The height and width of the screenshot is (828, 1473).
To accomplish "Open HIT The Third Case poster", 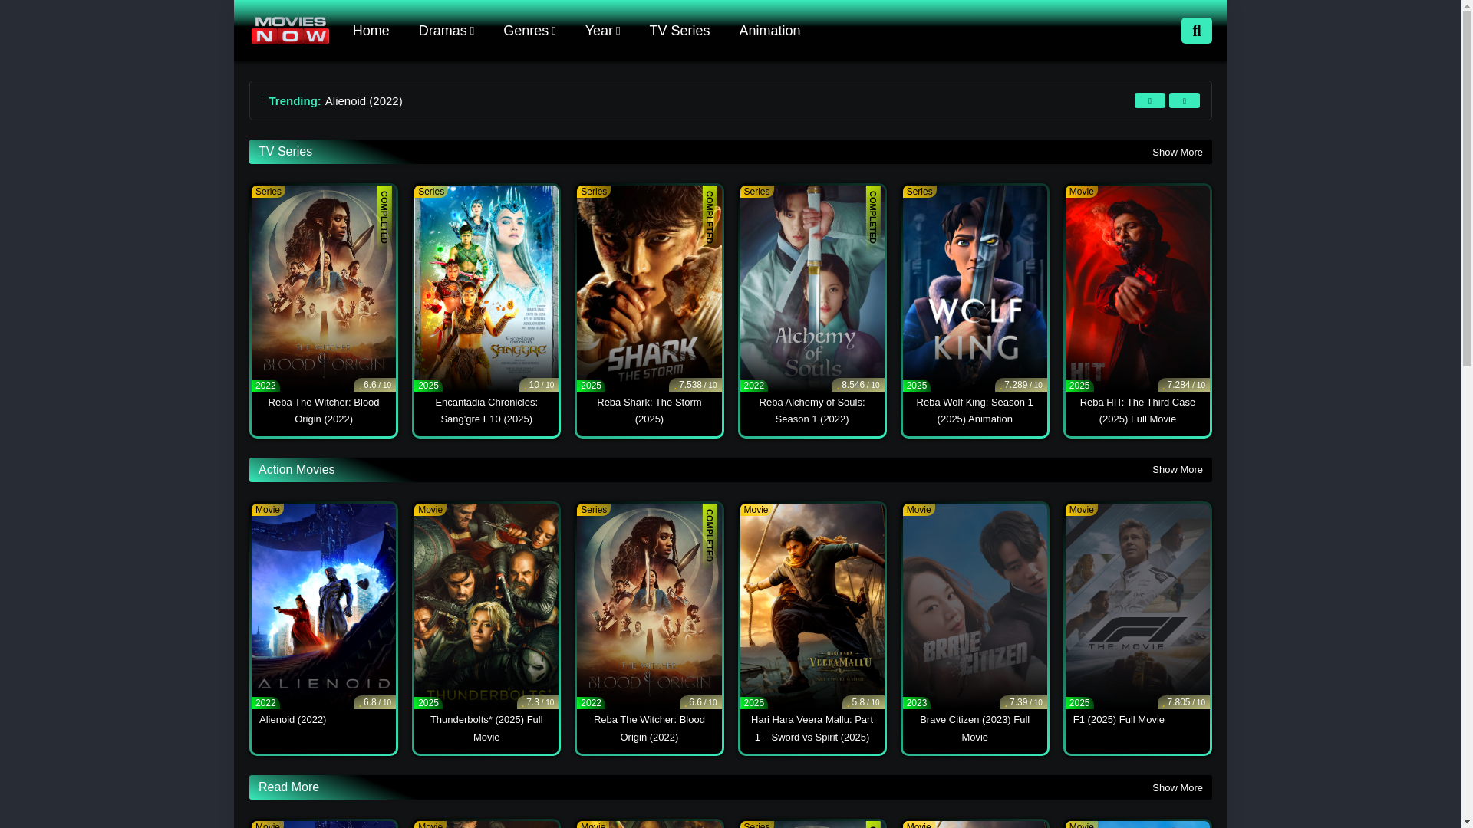I will click(1137, 288).
